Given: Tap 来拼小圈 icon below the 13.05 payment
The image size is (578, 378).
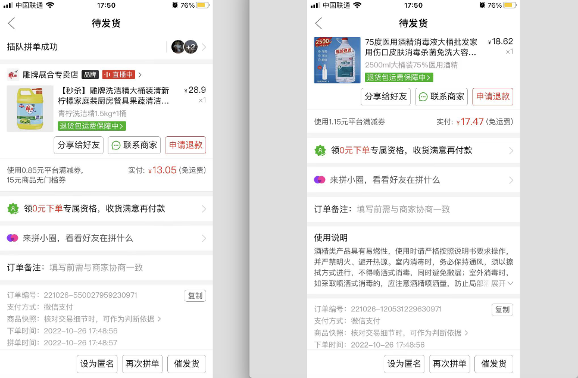Looking at the screenshot, I should [x=13, y=238].
